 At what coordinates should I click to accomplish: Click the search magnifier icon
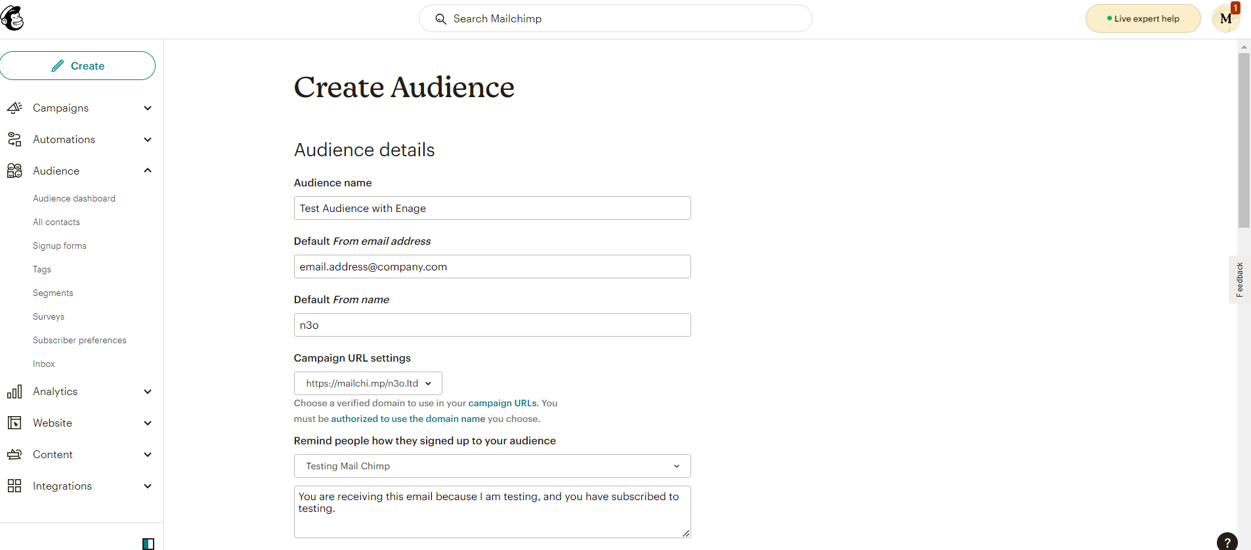441,19
